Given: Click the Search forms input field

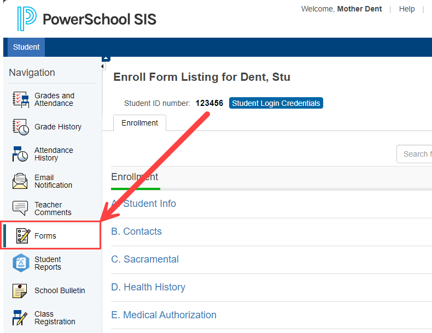Looking at the screenshot, I should pyautogui.click(x=415, y=154).
